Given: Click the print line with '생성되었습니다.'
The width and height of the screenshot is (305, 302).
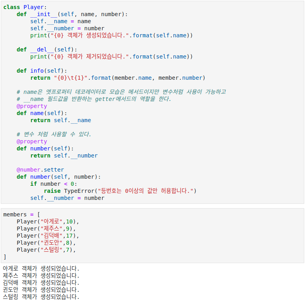Looking at the screenshot, I should tap(111, 35).
